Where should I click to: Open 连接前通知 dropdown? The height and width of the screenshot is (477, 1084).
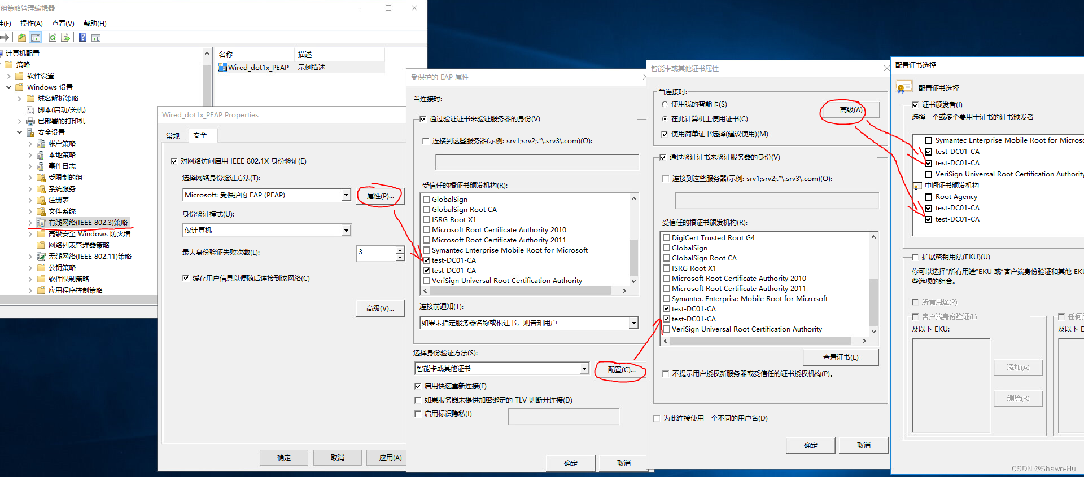point(633,323)
